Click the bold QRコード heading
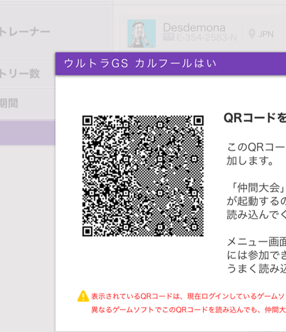 tap(255, 118)
